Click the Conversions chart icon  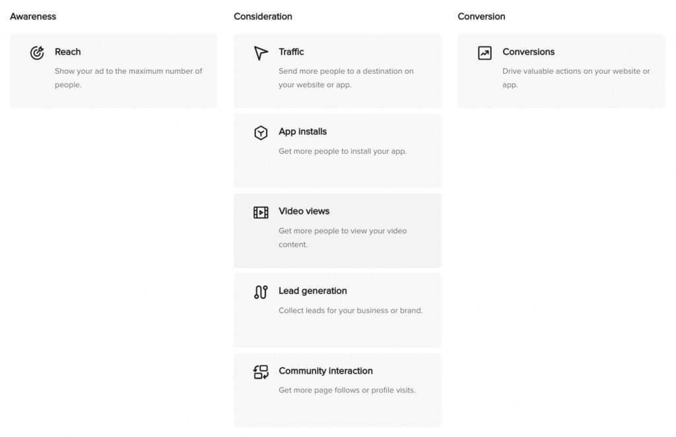(x=485, y=53)
